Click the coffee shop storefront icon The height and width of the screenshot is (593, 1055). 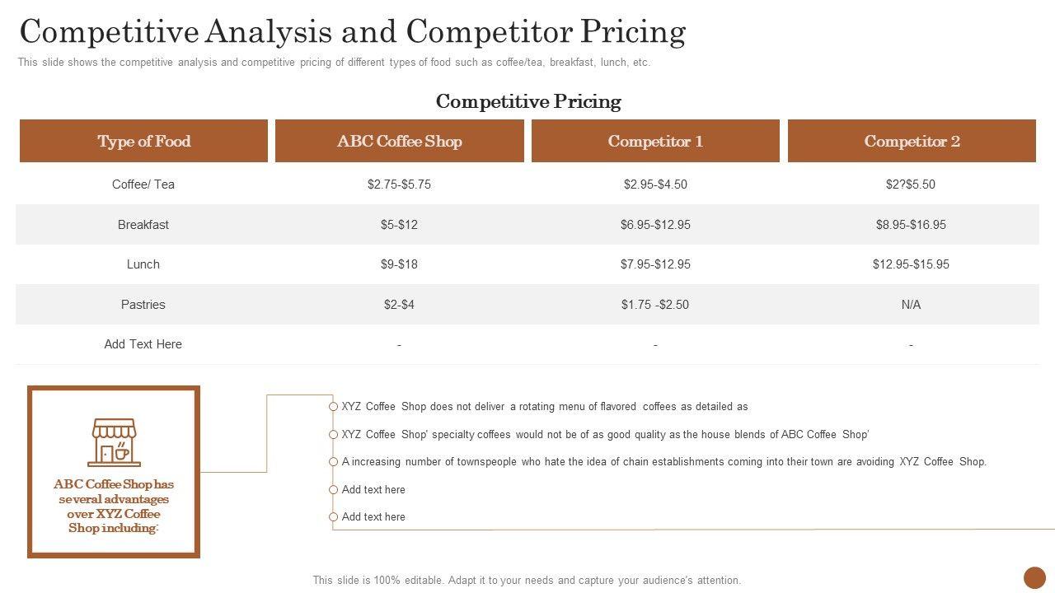coord(114,442)
